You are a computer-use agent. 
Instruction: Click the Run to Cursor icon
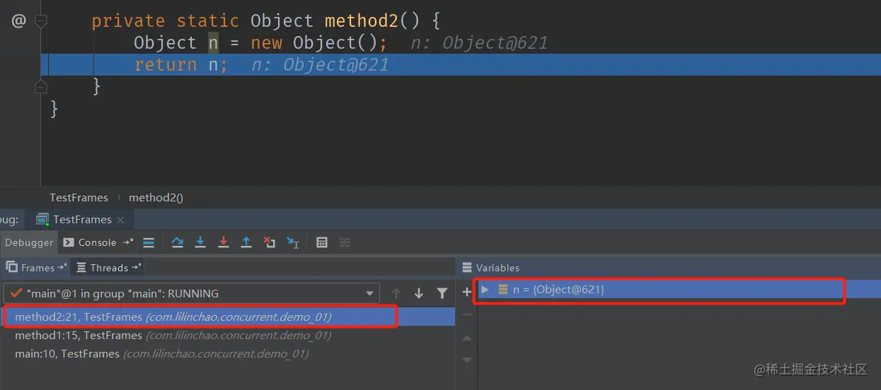click(293, 242)
